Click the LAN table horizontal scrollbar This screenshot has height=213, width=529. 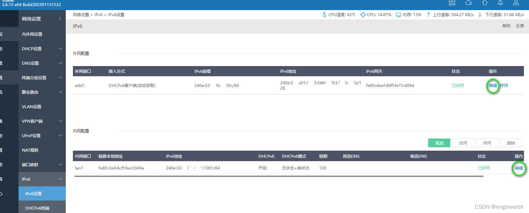click(x=279, y=176)
